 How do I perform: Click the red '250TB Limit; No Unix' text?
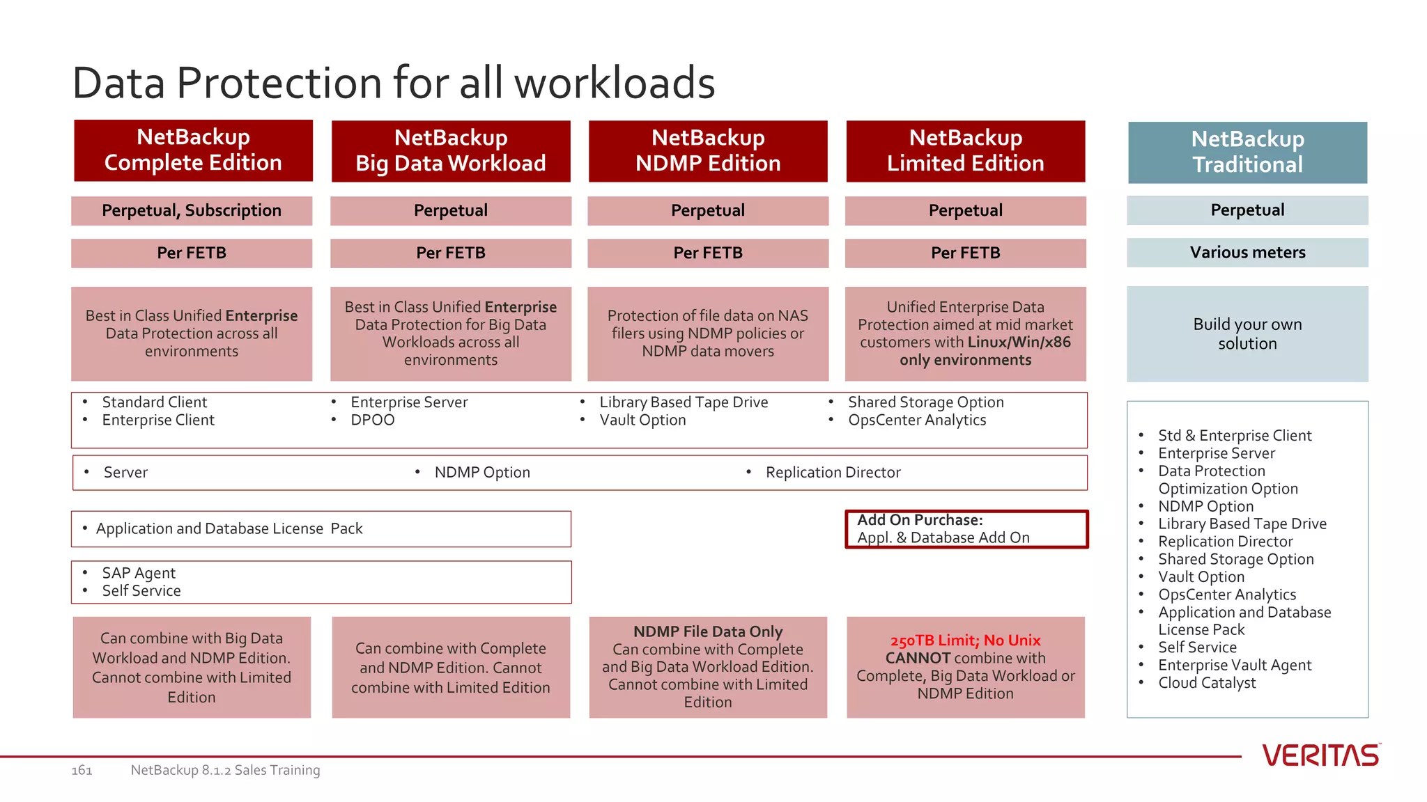tap(965, 640)
